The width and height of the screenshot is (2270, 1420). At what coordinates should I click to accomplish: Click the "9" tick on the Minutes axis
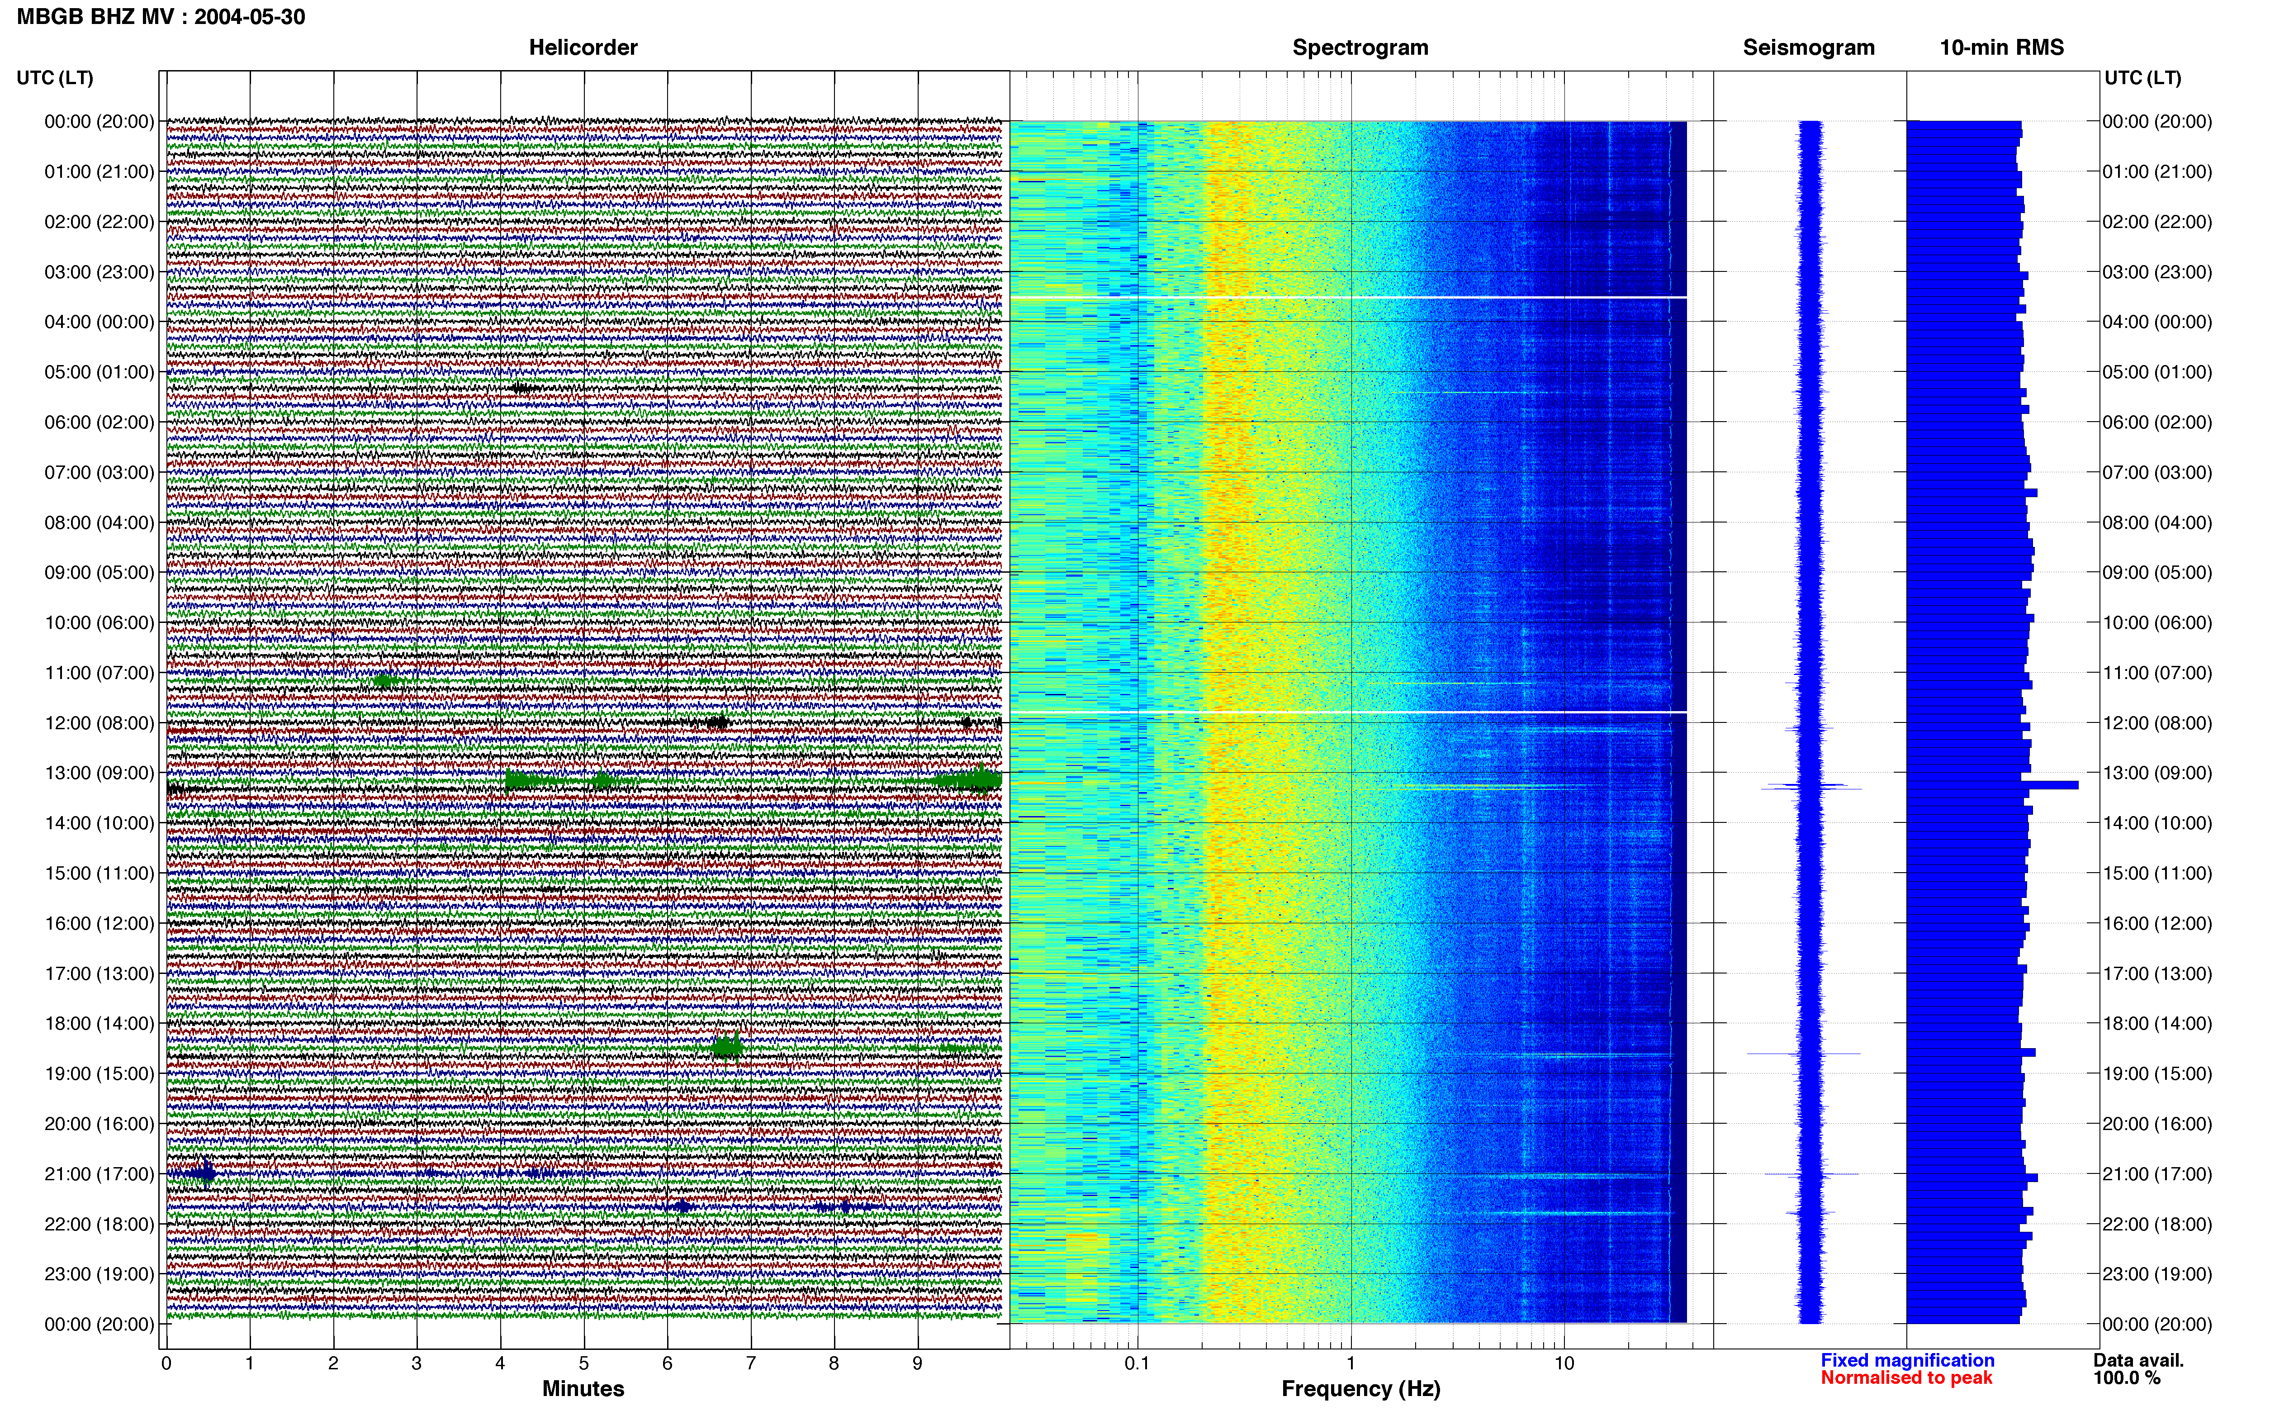click(x=917, y=1363)
